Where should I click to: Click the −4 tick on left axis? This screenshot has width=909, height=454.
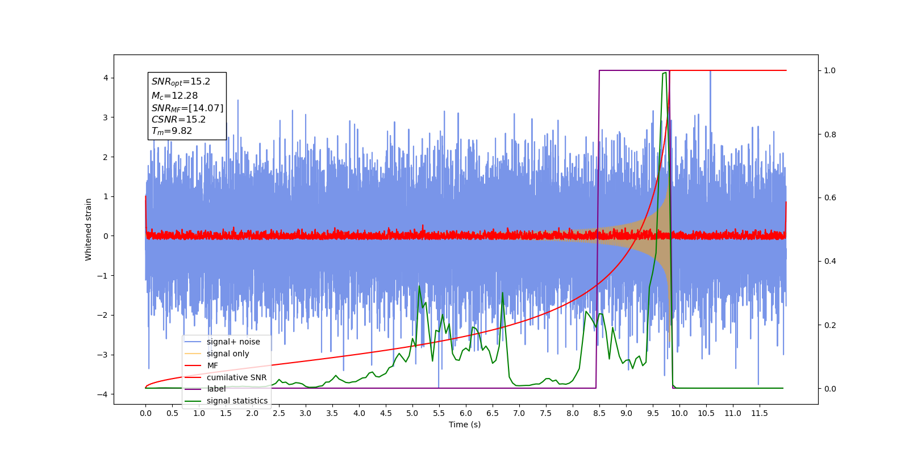click(x=103, y=394)
